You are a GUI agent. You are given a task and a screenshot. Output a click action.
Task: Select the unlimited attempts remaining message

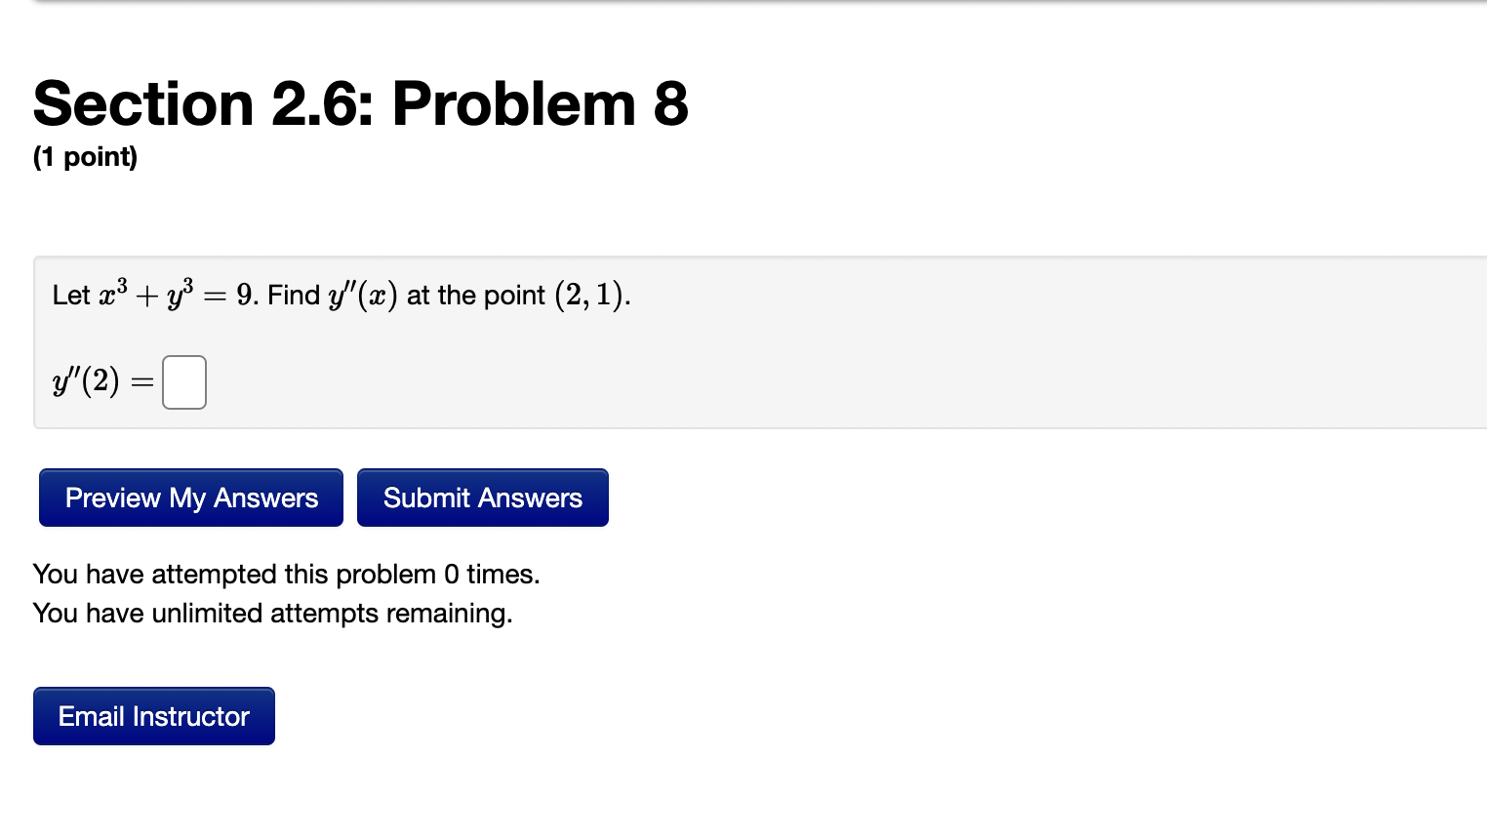click(273, 614)
